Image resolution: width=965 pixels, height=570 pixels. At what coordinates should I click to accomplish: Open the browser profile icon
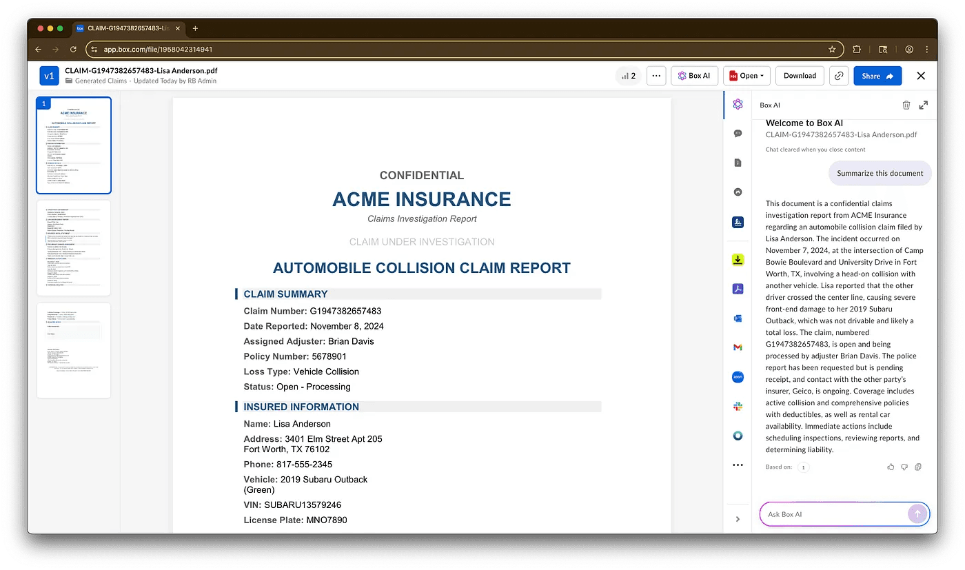coord(909,50)
